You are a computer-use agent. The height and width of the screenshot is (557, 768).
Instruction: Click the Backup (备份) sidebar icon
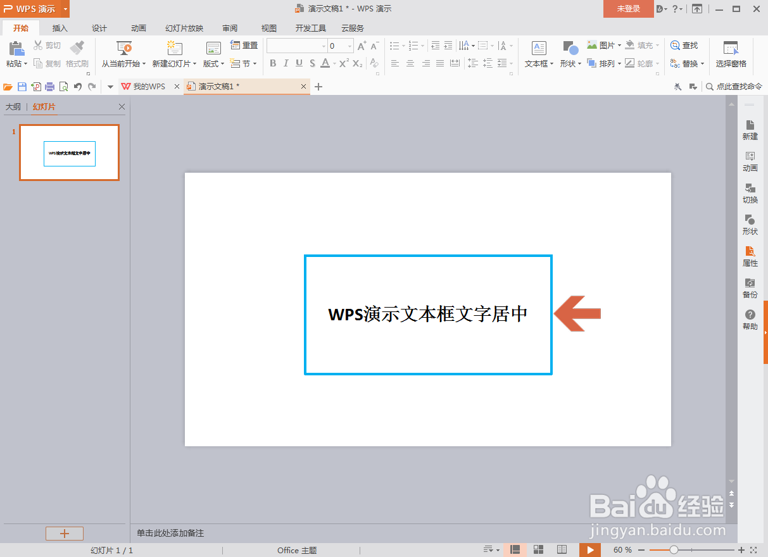tap(750, 289)
